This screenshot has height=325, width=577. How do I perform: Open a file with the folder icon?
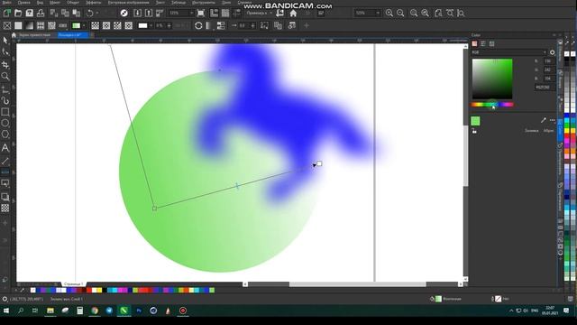tap(18, 14)
